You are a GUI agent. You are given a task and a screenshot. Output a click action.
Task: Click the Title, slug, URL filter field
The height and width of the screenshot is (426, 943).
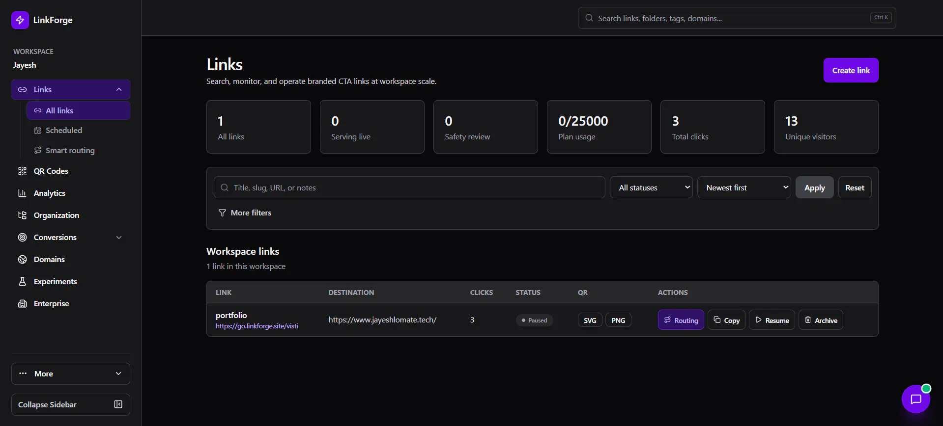click(x=409, y=187)
